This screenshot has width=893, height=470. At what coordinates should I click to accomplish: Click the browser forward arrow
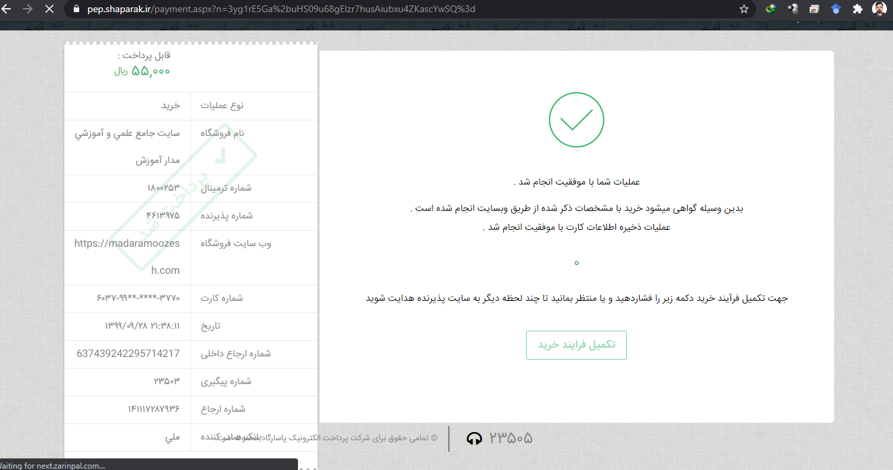click(x=28, y=9)
